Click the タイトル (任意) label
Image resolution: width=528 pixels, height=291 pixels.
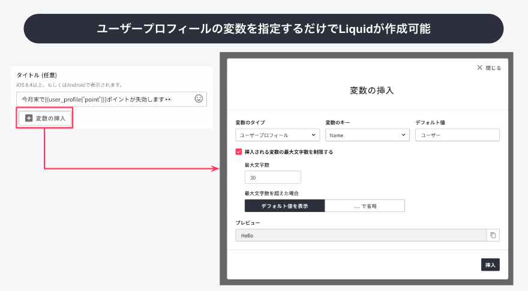click(37, 75)
